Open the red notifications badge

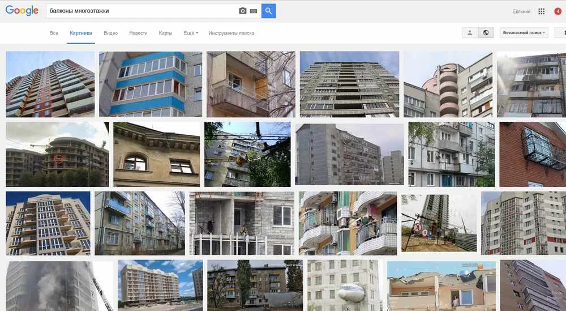tap(558, 11)
